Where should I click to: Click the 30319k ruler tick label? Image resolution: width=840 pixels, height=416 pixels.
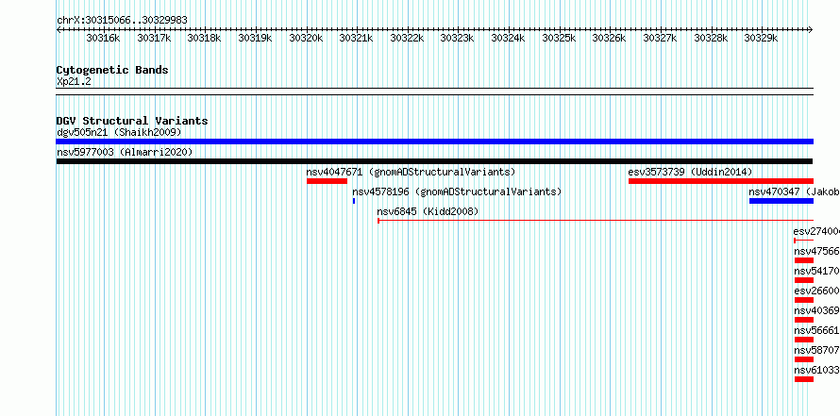[x=255, y=38]
